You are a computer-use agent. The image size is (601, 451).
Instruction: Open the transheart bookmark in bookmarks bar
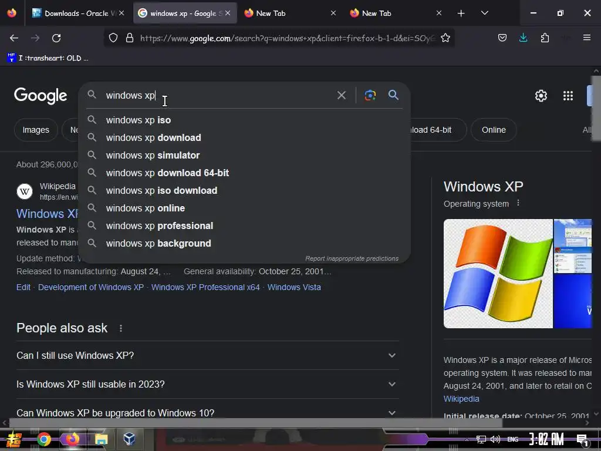[x=48, y=58]
